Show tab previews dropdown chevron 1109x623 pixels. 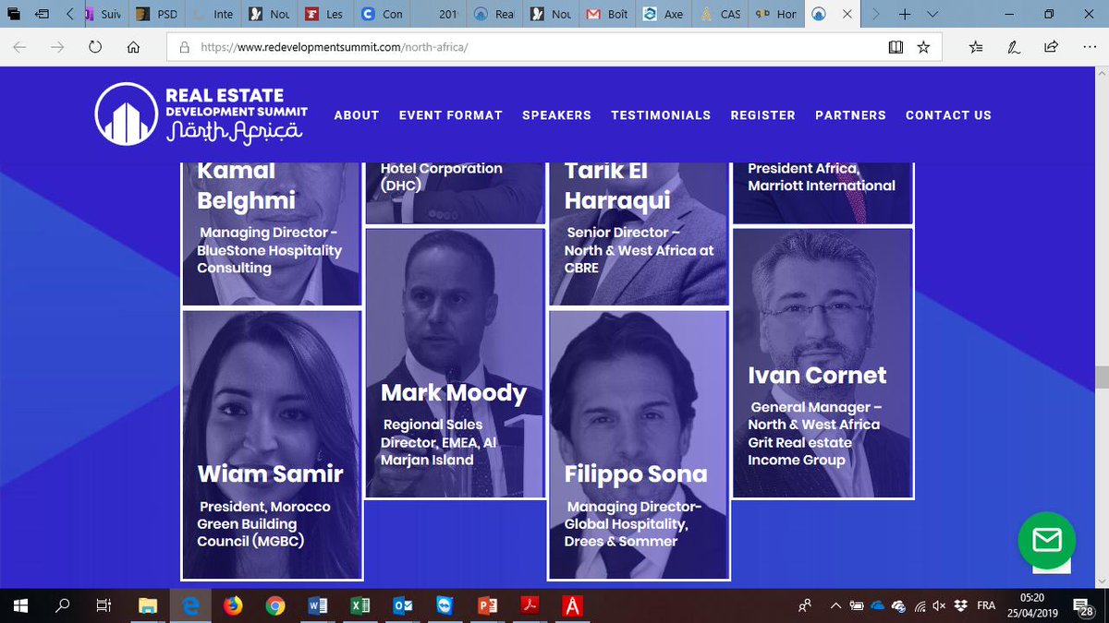click(931, 14)
